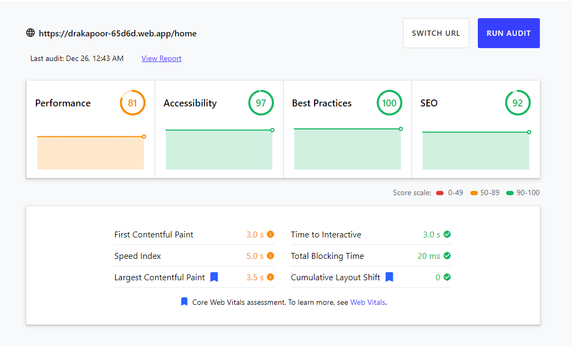Screen dimensions: 572x346
Task: Click the red 0-49 score scale swatch
Action: 440,193
